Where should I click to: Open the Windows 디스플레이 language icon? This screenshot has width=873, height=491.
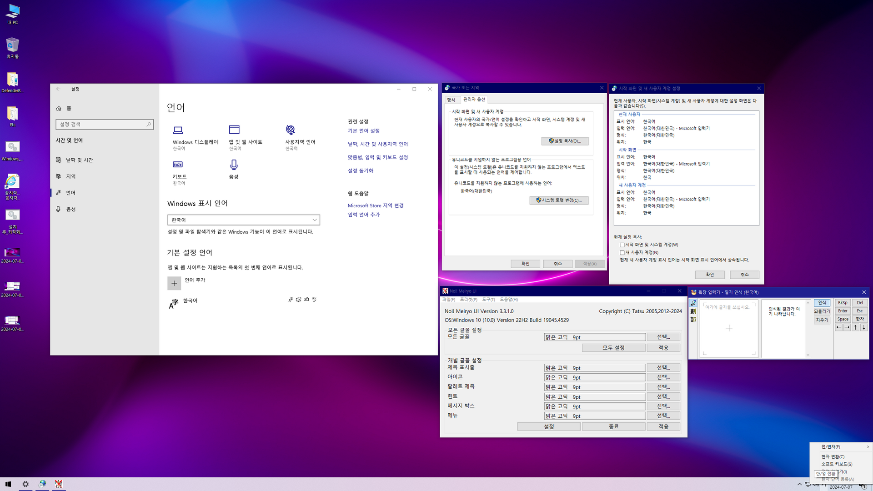(x=178, y=130)
